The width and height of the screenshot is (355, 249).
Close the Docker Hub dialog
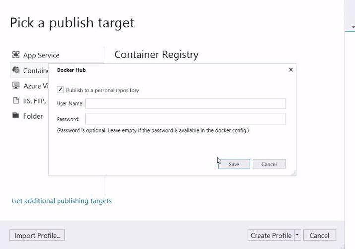(291, 70)
